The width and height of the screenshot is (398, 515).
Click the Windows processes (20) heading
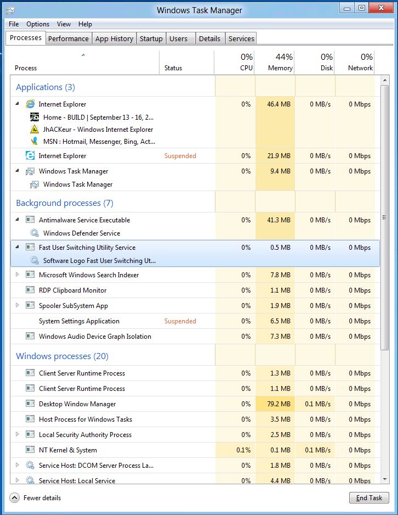pyautogui.click(x=62, y=356)
